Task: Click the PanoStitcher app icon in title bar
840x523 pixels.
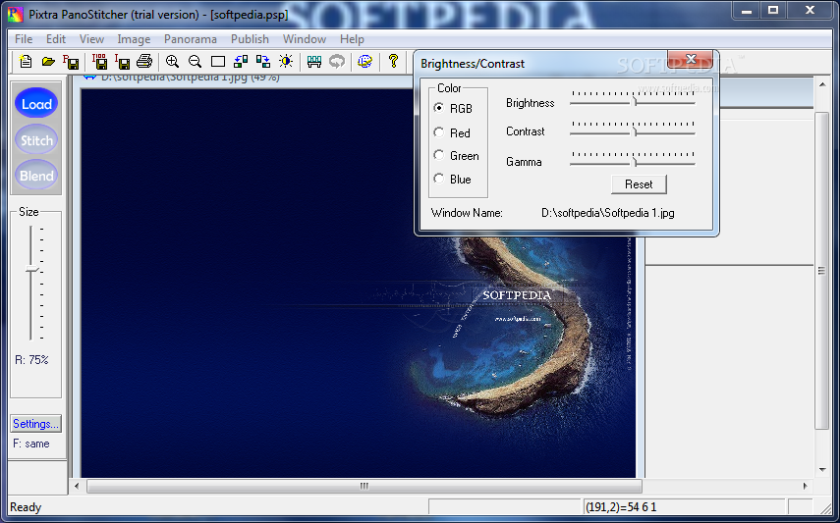Action: point(16,15)
